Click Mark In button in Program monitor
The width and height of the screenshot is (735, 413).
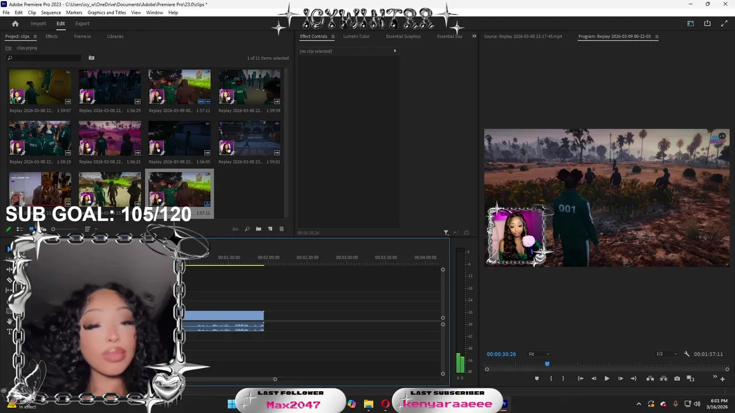[x=551, y=379]
